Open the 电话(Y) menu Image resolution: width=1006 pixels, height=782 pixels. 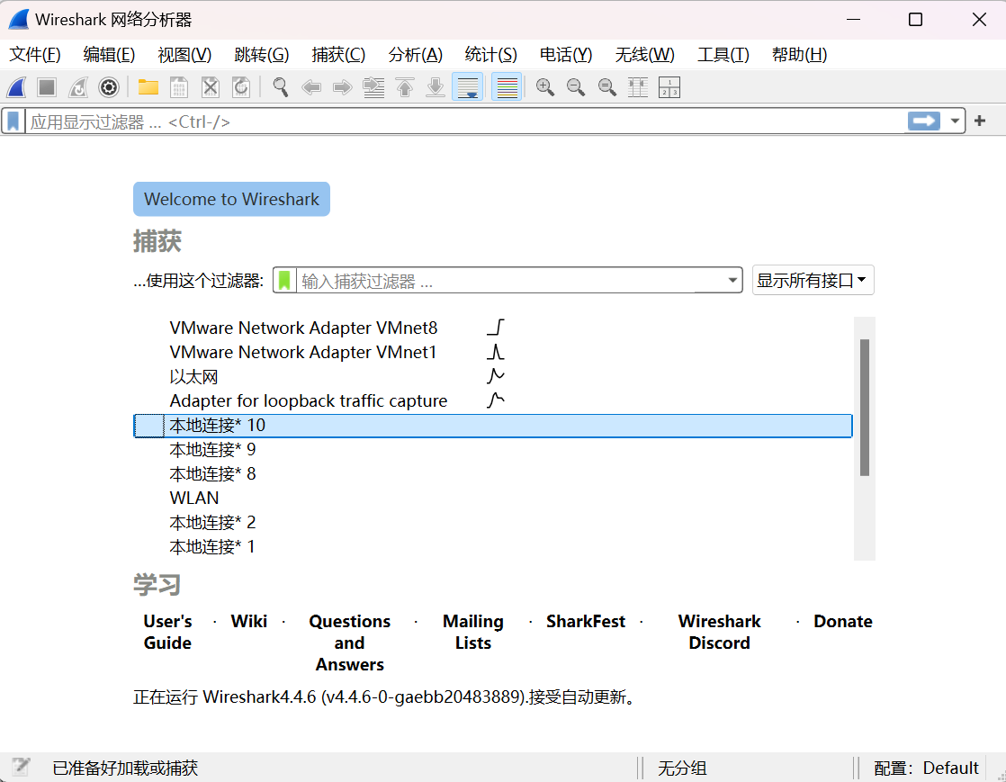tap(566, 55)
